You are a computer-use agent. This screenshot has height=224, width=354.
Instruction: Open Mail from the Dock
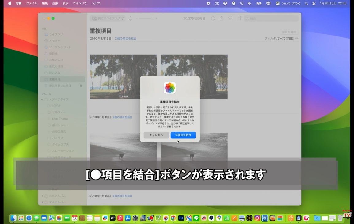44,218
